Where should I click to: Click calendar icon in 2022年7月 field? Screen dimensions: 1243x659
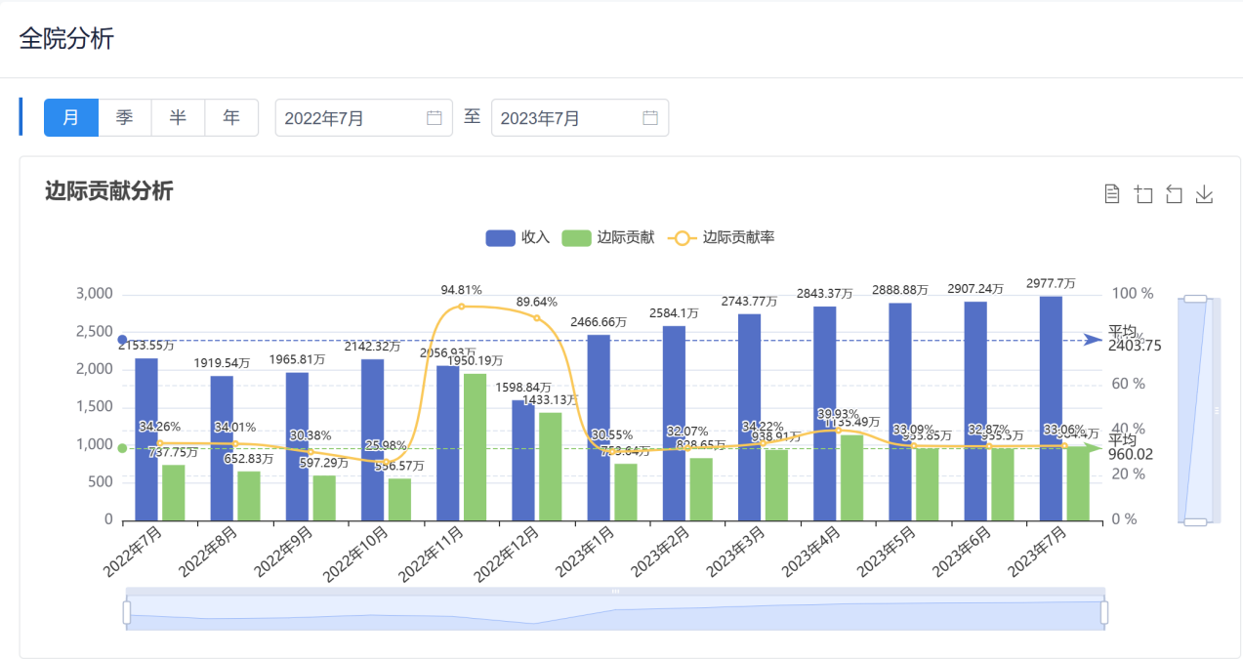click(x=435, y=118)
